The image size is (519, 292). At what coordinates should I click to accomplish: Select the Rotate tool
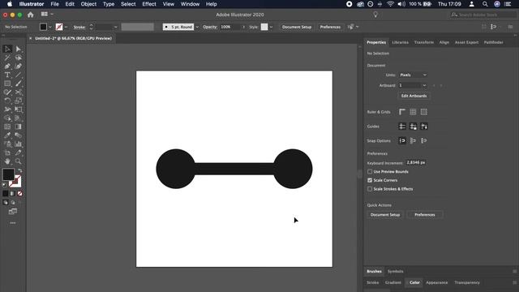[7, 101]
